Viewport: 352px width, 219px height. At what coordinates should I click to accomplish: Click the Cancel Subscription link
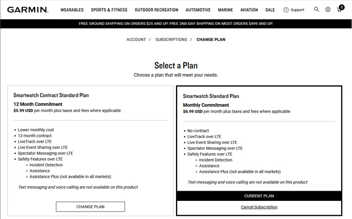[259, 207]
